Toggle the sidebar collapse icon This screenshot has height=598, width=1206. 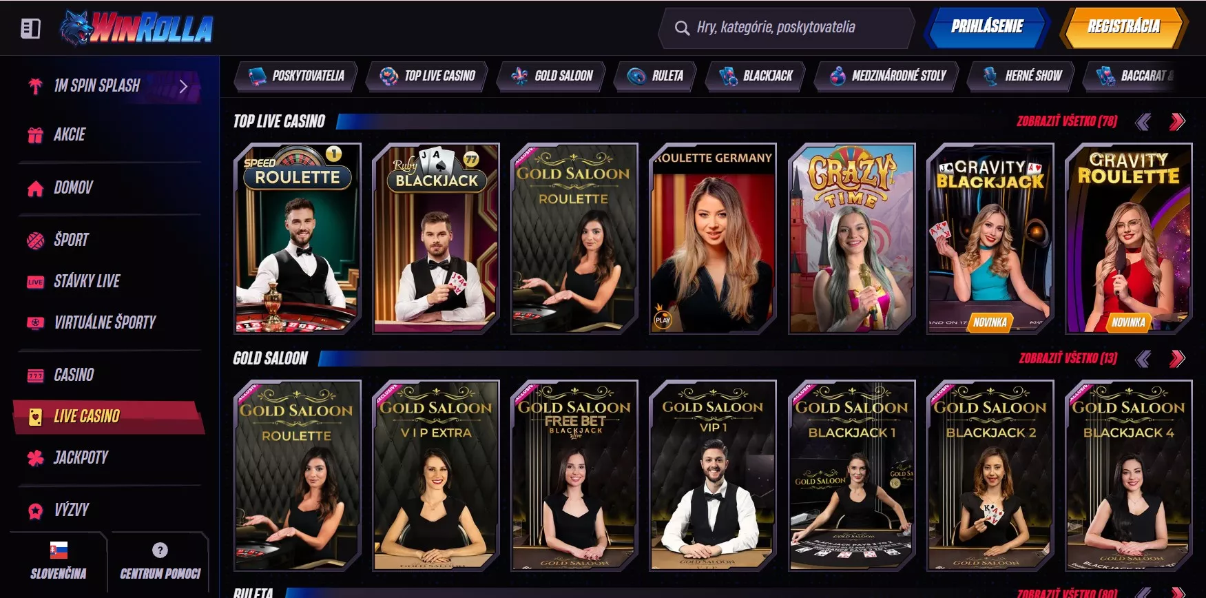click(x=31, y=28)
